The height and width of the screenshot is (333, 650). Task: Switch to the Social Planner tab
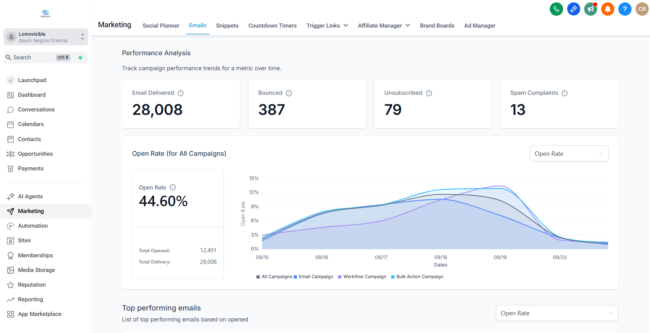coord(161,26)
